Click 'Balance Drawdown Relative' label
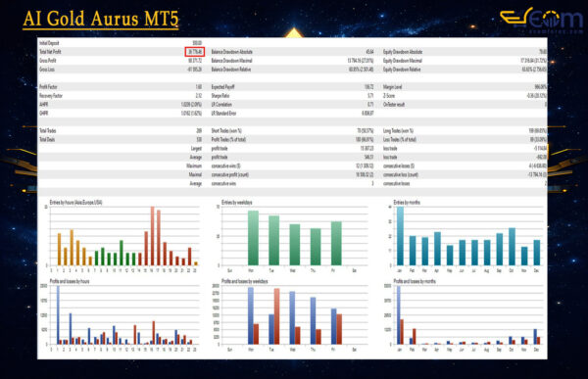Viewport: 588px width, 379px height. coord(231,70)
